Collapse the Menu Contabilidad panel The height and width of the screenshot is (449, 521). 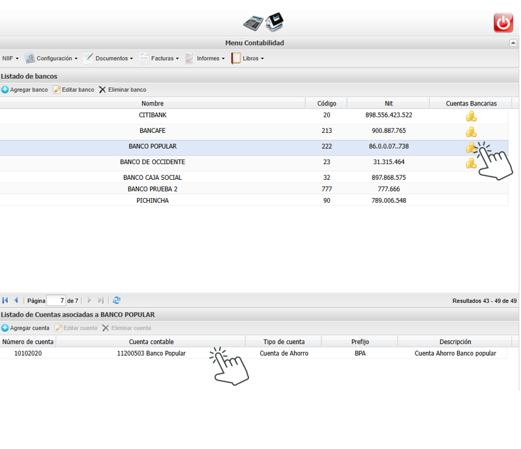pyautogui.click(x=513, y=43)
